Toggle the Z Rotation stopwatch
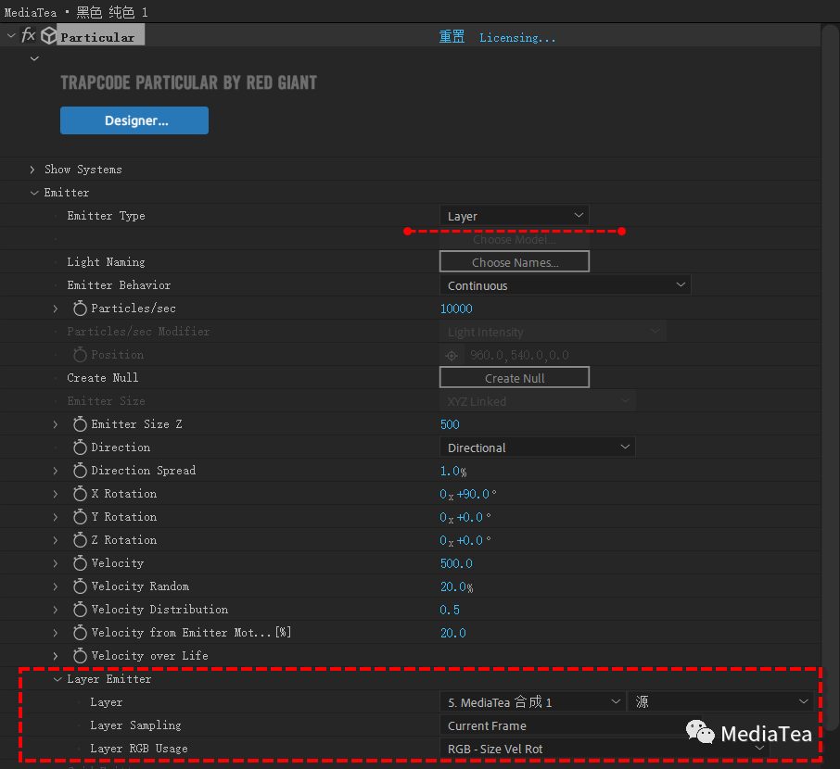The height and width of the screenshot is (769, 840). pos(80,540)
